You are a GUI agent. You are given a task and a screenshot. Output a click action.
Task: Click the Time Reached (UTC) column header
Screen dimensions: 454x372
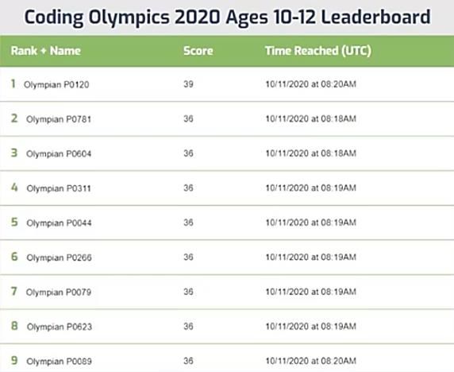point(318,51)
